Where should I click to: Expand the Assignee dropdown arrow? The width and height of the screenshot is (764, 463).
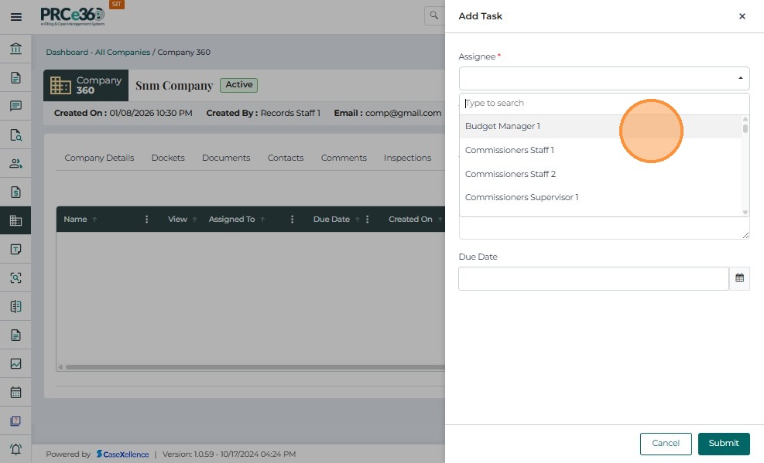pos(740,78)
